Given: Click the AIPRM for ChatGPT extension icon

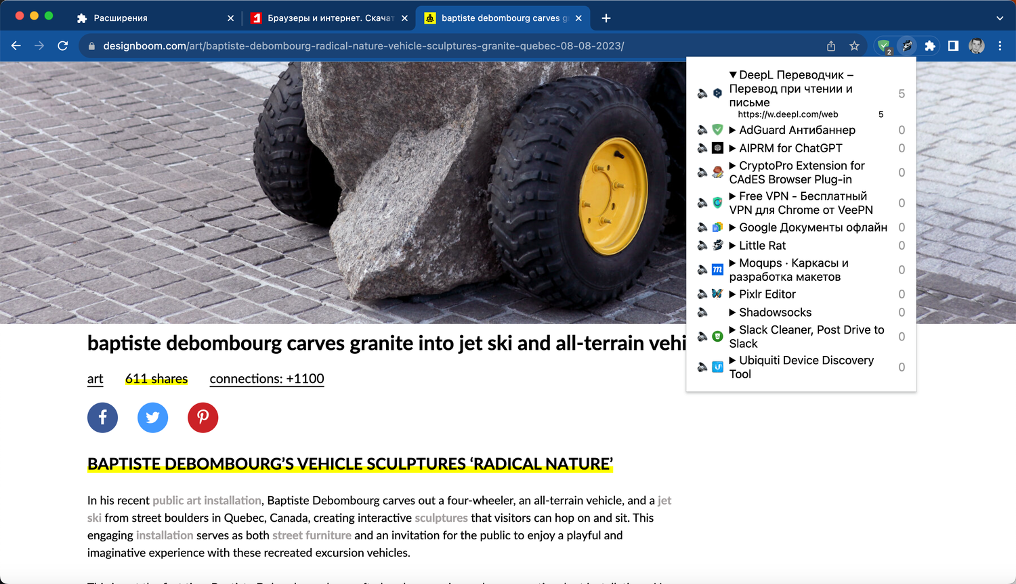Looking at the screenshot, I should click(x=717, y=148).
